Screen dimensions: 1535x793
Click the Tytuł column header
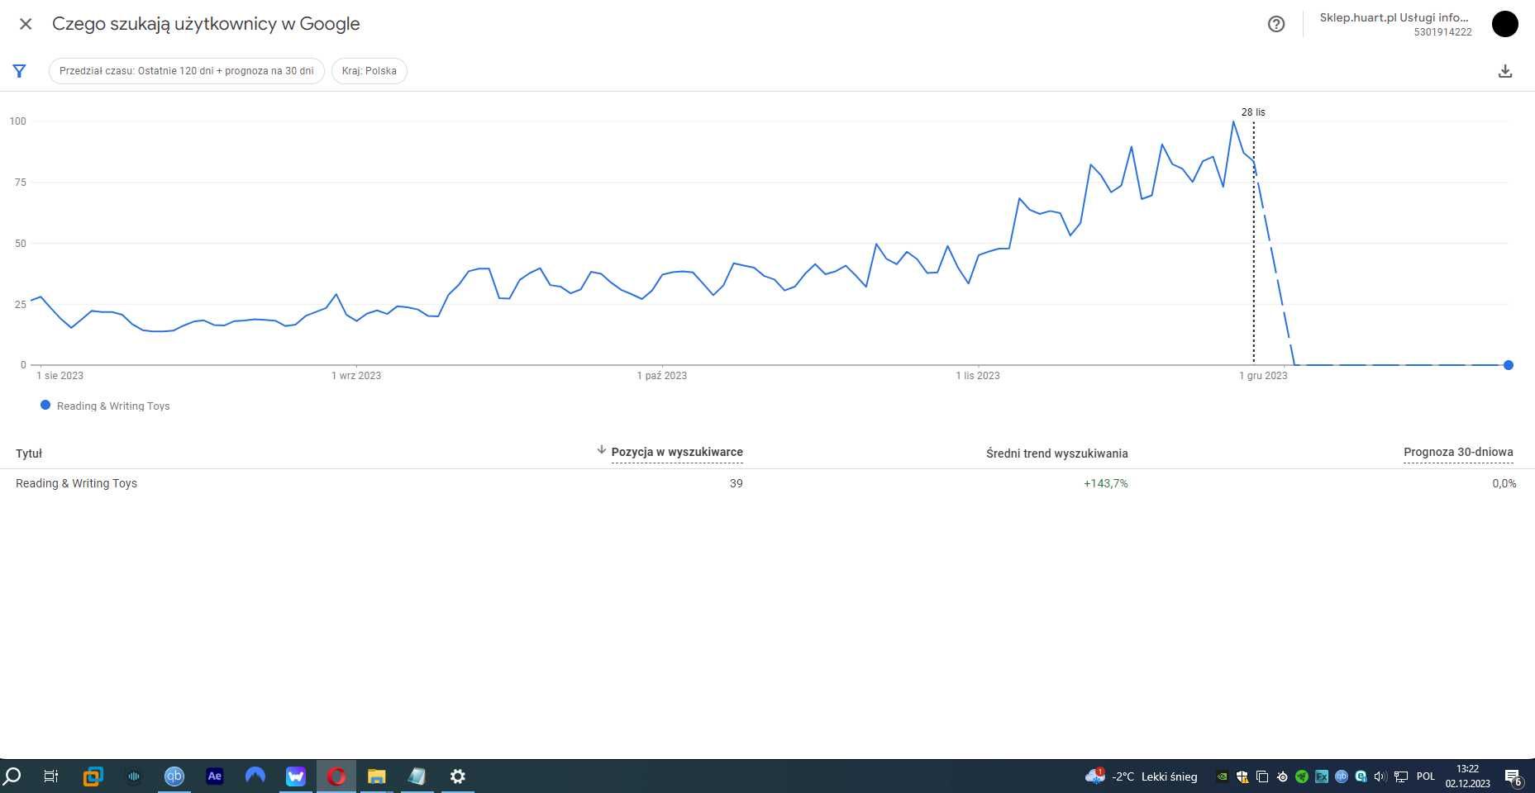click(x=29, y=453)
